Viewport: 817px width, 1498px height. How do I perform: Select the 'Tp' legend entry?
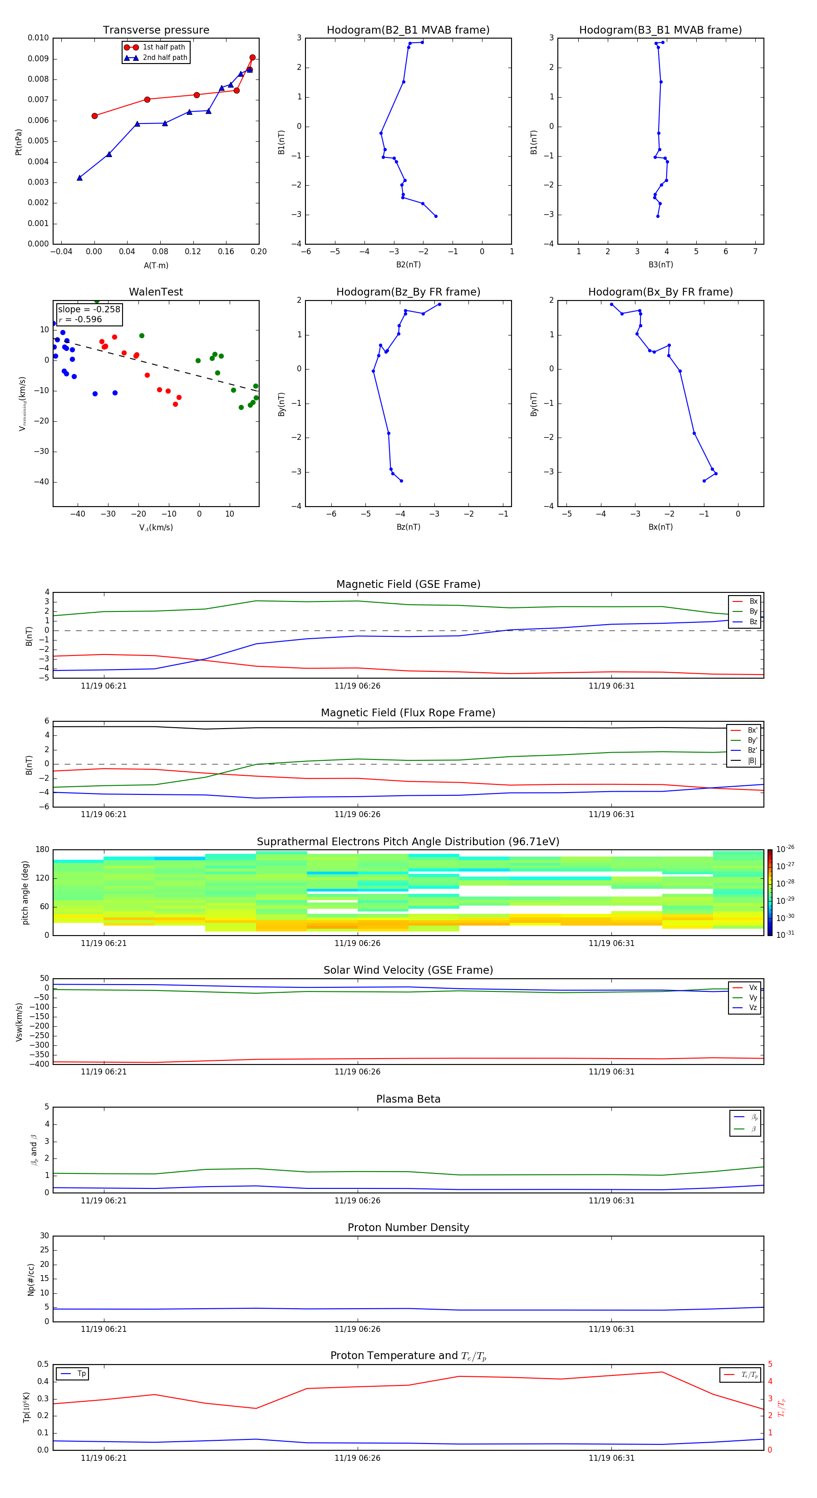tap(73, 1374)
